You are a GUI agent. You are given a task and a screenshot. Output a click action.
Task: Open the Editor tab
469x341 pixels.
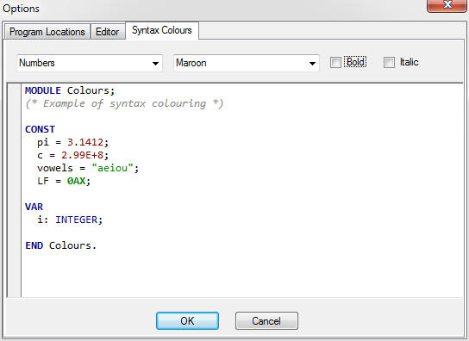108,32
